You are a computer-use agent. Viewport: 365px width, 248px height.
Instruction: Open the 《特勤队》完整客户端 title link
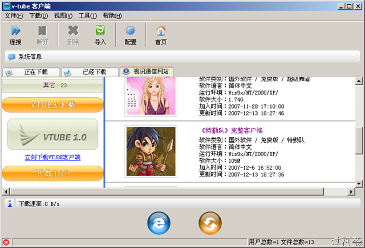tap(232, 130)
